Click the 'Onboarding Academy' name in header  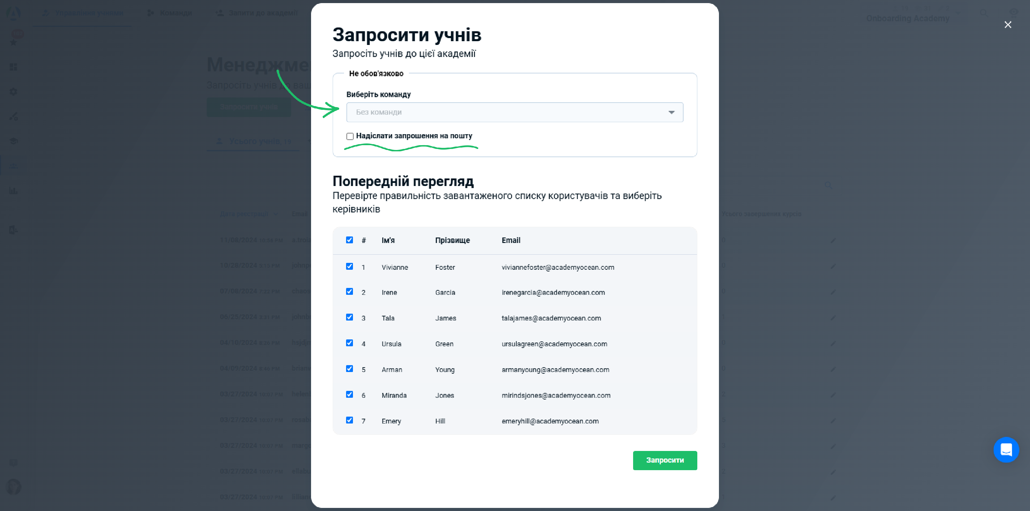click(x=907, y=19)
